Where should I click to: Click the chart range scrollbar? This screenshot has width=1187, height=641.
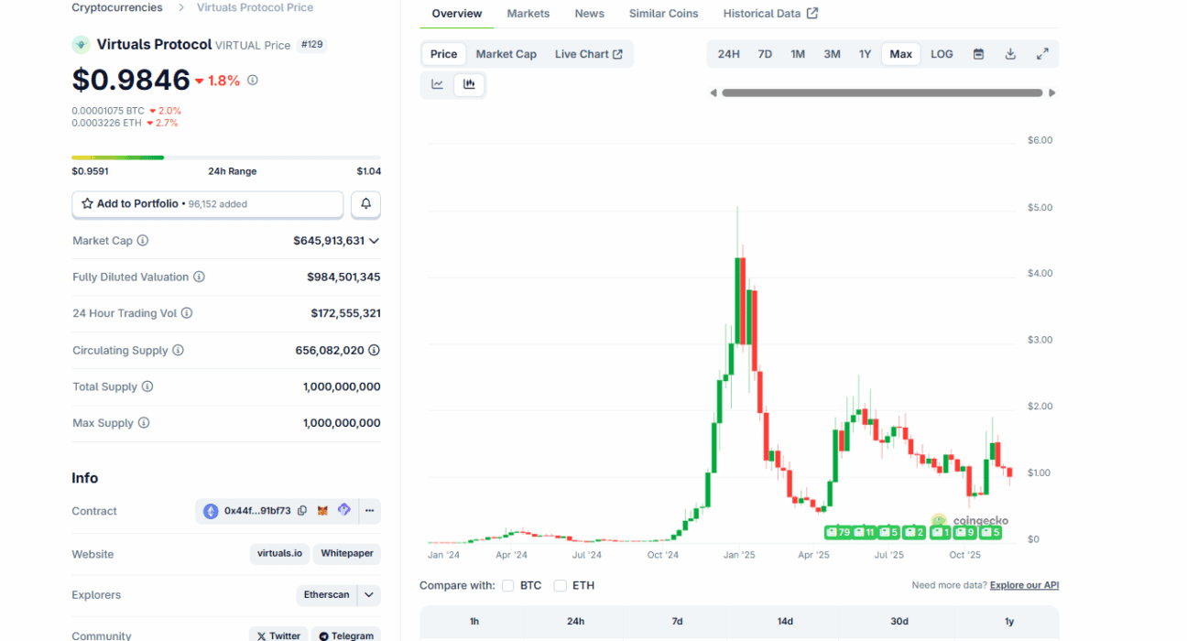(x=882, y=92)
